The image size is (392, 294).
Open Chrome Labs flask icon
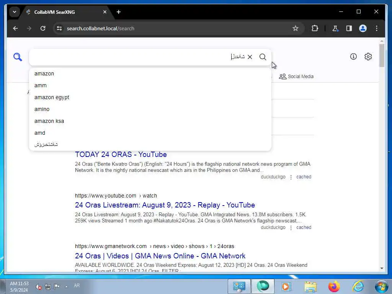(x=335, y=28)
